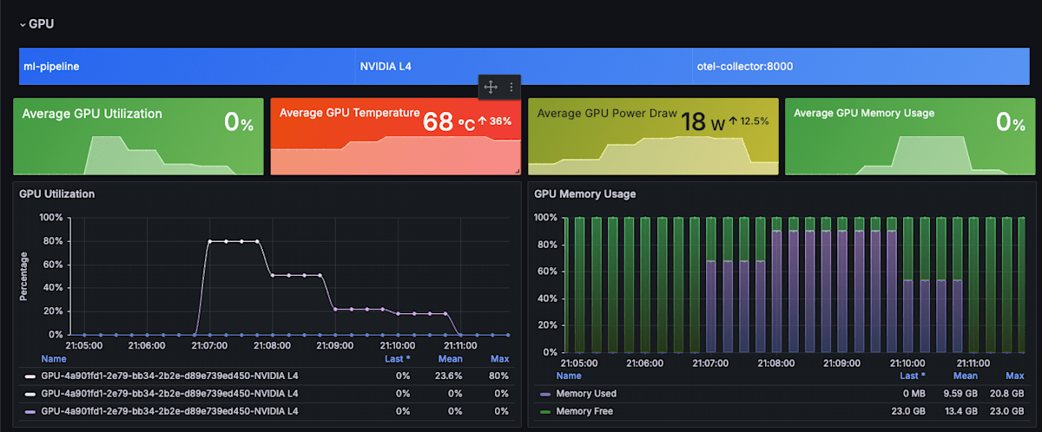Open Average GPU Memory Usage panel title
The width and height of the screenshot is (1042, 432).
coord(864,113)
